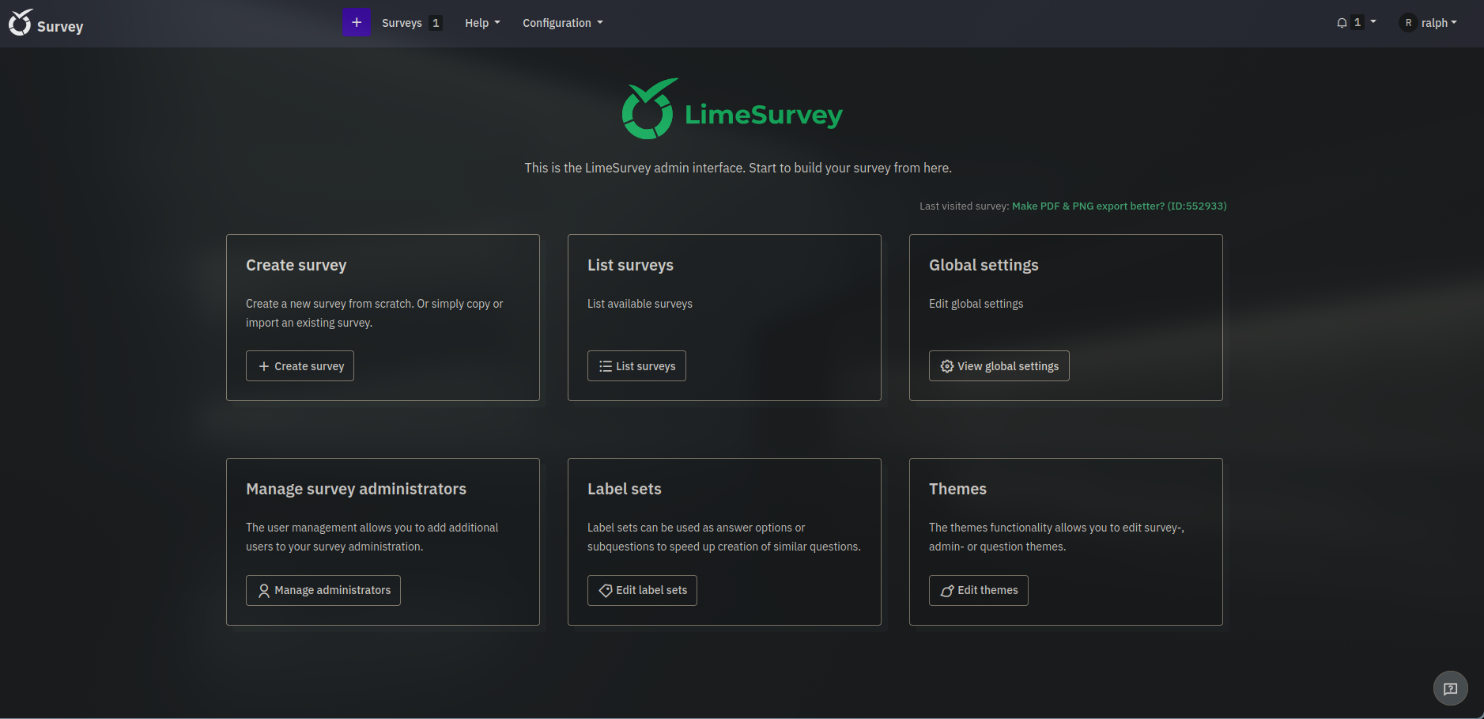Click the person icon on Manage administrators
This screenshot has height=719, width=1484.
pyautogui.click(x=264, y=591)
